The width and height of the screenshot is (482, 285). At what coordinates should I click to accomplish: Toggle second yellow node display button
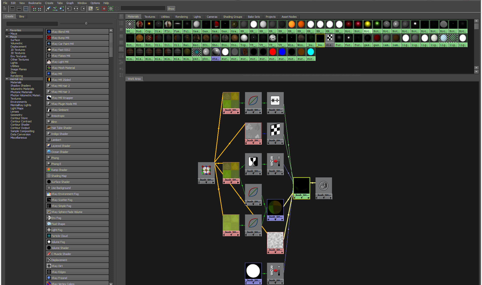point(97,9)
